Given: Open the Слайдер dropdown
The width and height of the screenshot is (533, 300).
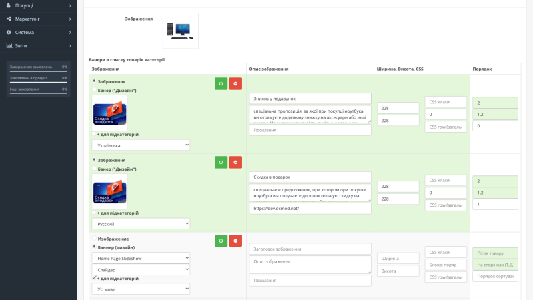Looking at the screenshot, I should (x=141, y=270).
